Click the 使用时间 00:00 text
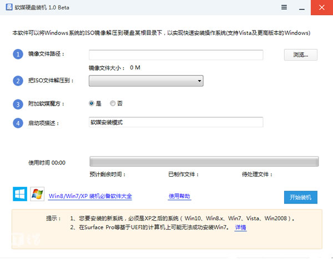This screenshot has height=259, width=333. [x=47, y=163]
